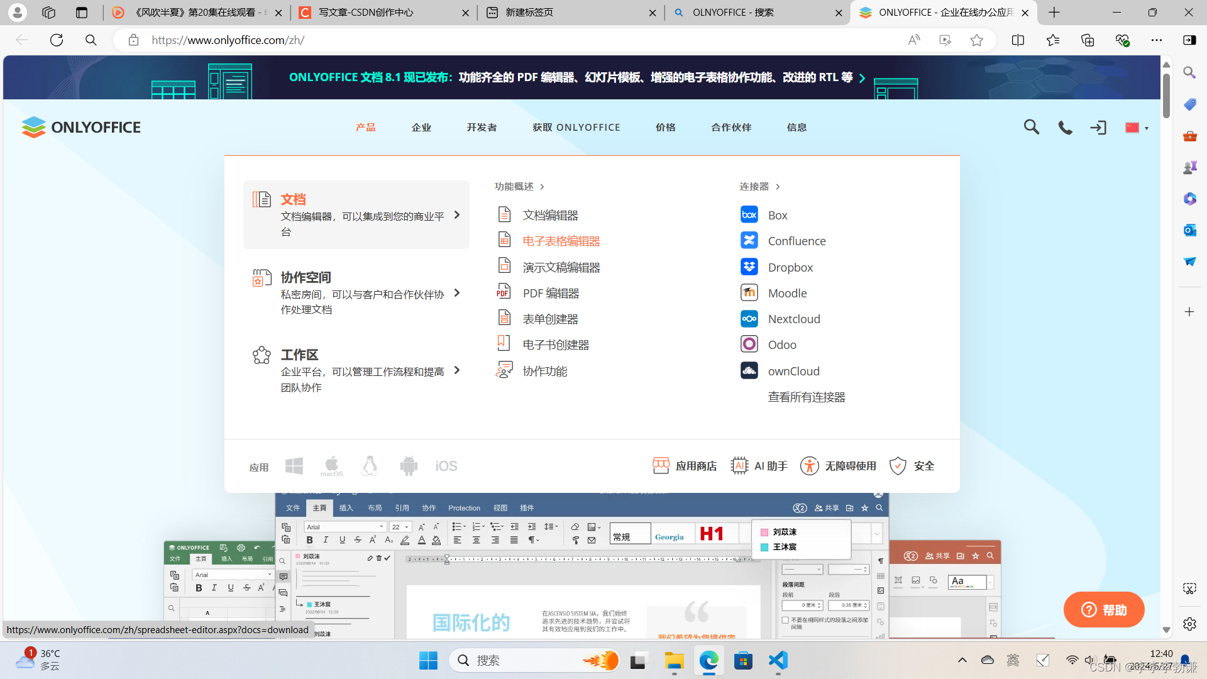The width and height of the screenshot is (1207, 679).
Task: Switch to 新建标签页 tab
Action: pos(571,13)
